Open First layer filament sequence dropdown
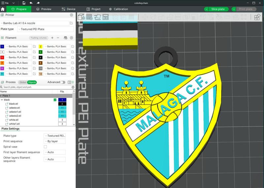264x188 pixels. click(54, 152)
